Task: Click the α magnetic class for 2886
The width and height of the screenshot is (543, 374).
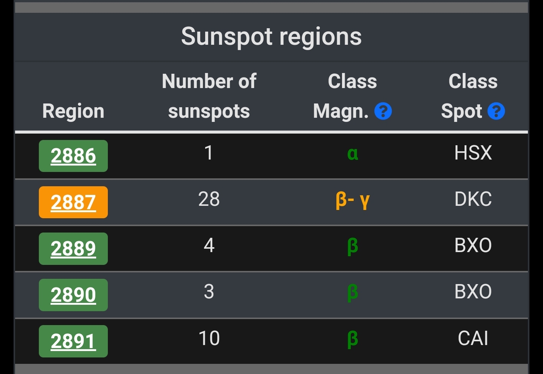Action: click(353, 154)
